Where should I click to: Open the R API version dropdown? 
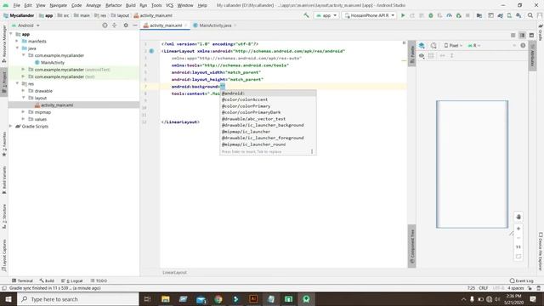(474, 45)
